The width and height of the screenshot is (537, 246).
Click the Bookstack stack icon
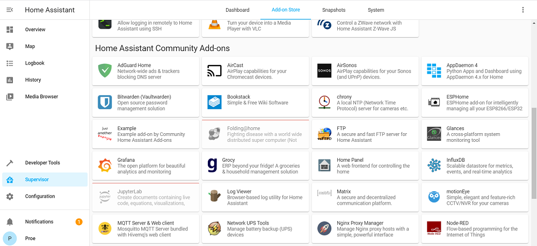214,102
